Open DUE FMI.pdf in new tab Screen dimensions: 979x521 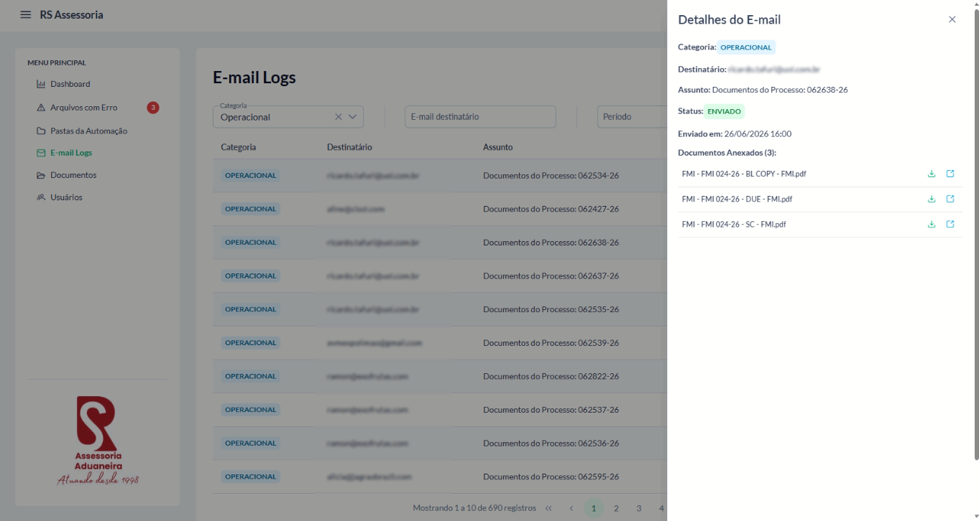(950, 199)
